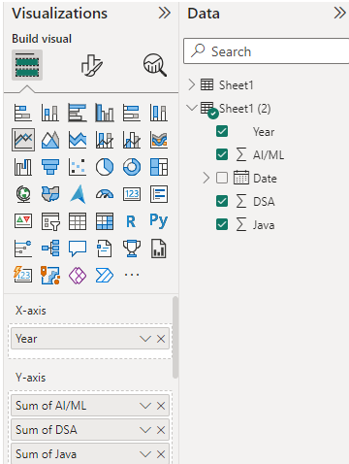This screenshot has height=464, width=349.
Task: Select the Ribbon chart visual
Action: point(159,140)
